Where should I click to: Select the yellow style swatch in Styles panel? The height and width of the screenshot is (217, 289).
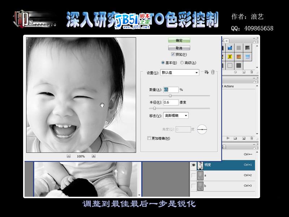230,56
